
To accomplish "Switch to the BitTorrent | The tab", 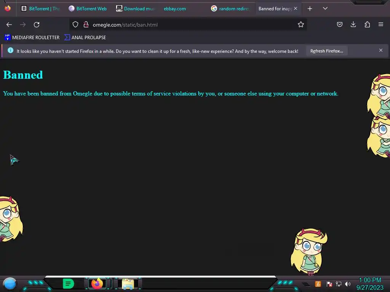I will click(x=40, y=9).
